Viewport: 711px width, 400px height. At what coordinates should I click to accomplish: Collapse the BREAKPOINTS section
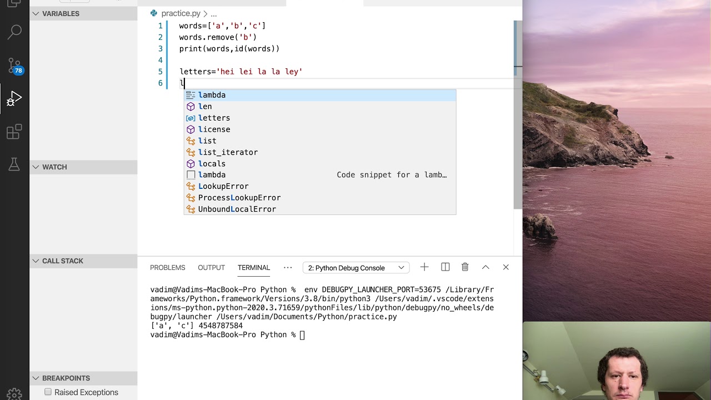(x=83, y=378)
